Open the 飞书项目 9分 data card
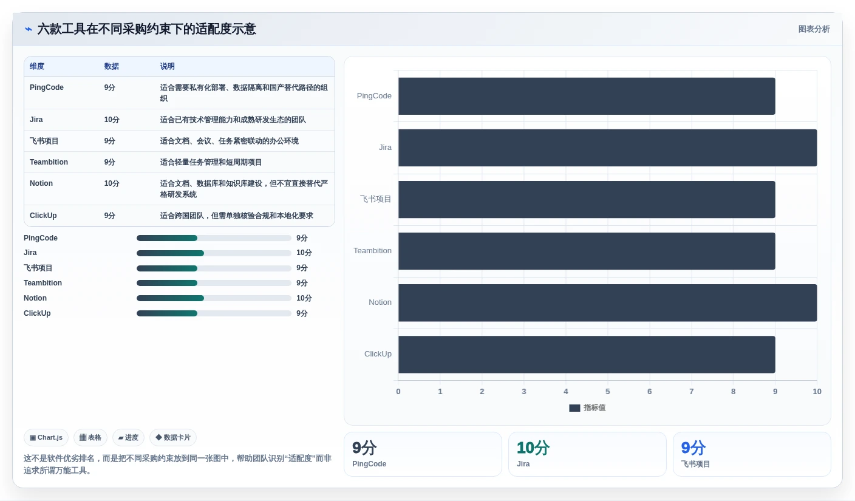This screenshot has width=855, height=501. pyautogui.click(x=752, y=454)
